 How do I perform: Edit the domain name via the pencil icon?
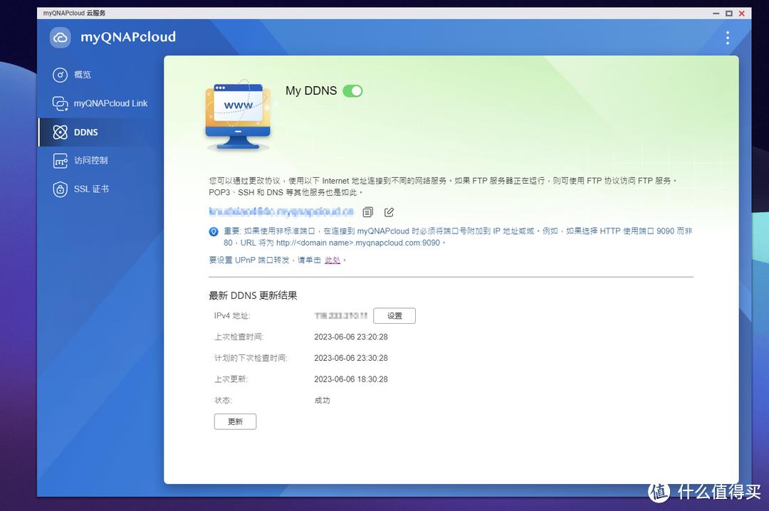tap(387, 212)
